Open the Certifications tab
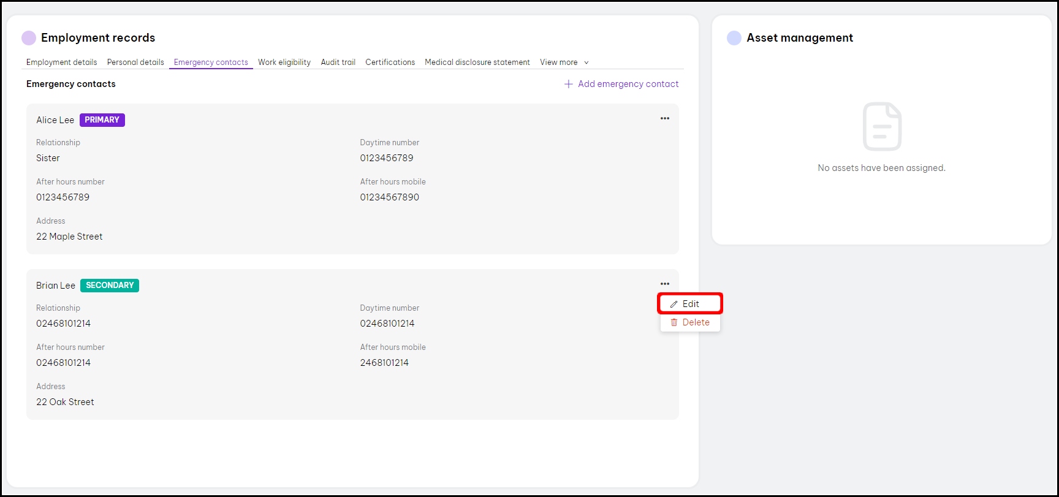The width and height of the screenshot is (1059, 497). tap(390, 63)
